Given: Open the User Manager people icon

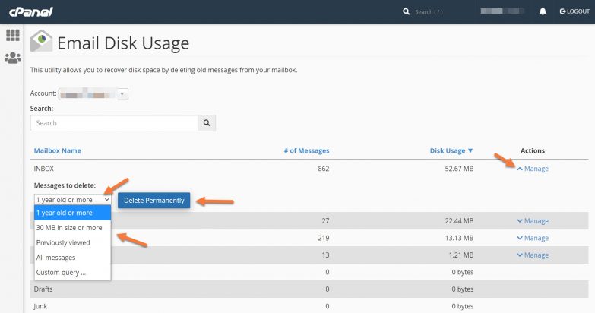Looking at the screenshot, I should (x=12, y=58).
